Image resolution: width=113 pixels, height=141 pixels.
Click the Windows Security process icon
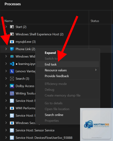pyautogui.click(x=12, y=123)
